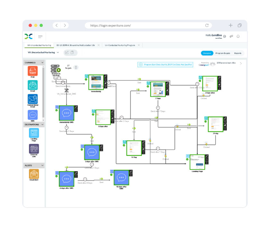Click the browser tabs overview icon
Image resolution: width=257 pixels, height=229 pixels.
coord(239,25)
